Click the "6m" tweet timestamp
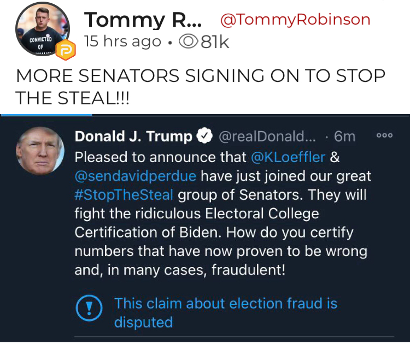The image size is (410, 345). [345, 136]
